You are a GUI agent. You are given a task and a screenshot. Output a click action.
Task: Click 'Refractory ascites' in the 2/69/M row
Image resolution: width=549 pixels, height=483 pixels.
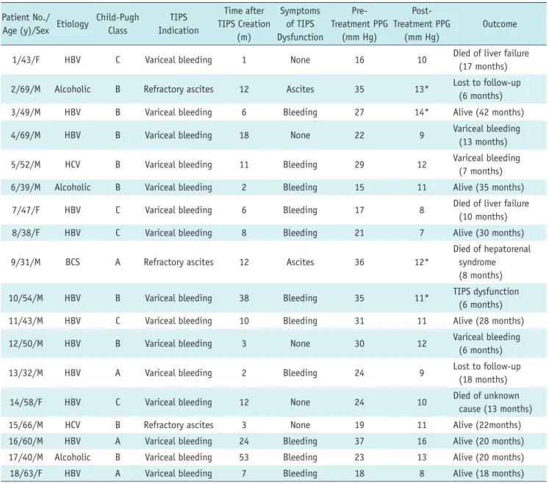(x=179, y=89)
